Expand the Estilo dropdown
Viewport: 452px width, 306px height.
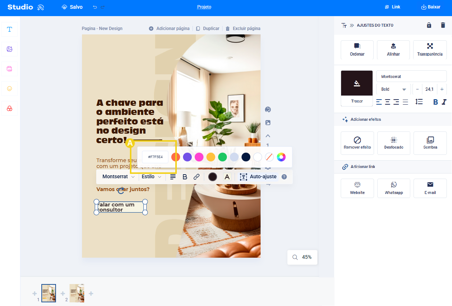[x=152, y=177]
